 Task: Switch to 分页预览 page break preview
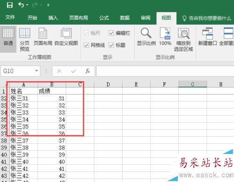24,40
